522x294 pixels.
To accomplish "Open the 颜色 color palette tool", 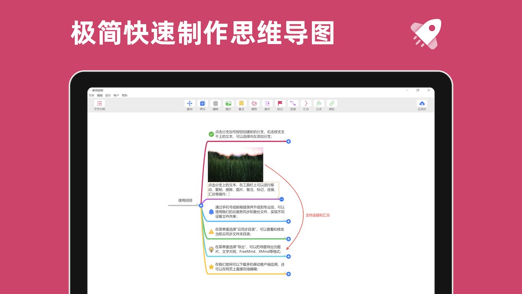I will click(254, 104).
